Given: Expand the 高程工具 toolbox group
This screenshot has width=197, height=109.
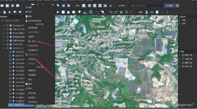Looking at the screenshot, I should click(180, 55).
